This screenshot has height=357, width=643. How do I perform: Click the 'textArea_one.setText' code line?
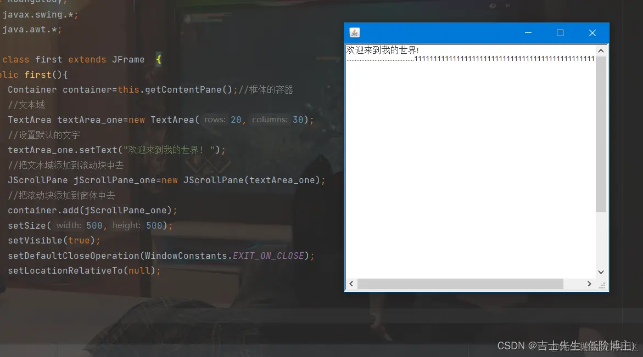(x=117, y=150)
